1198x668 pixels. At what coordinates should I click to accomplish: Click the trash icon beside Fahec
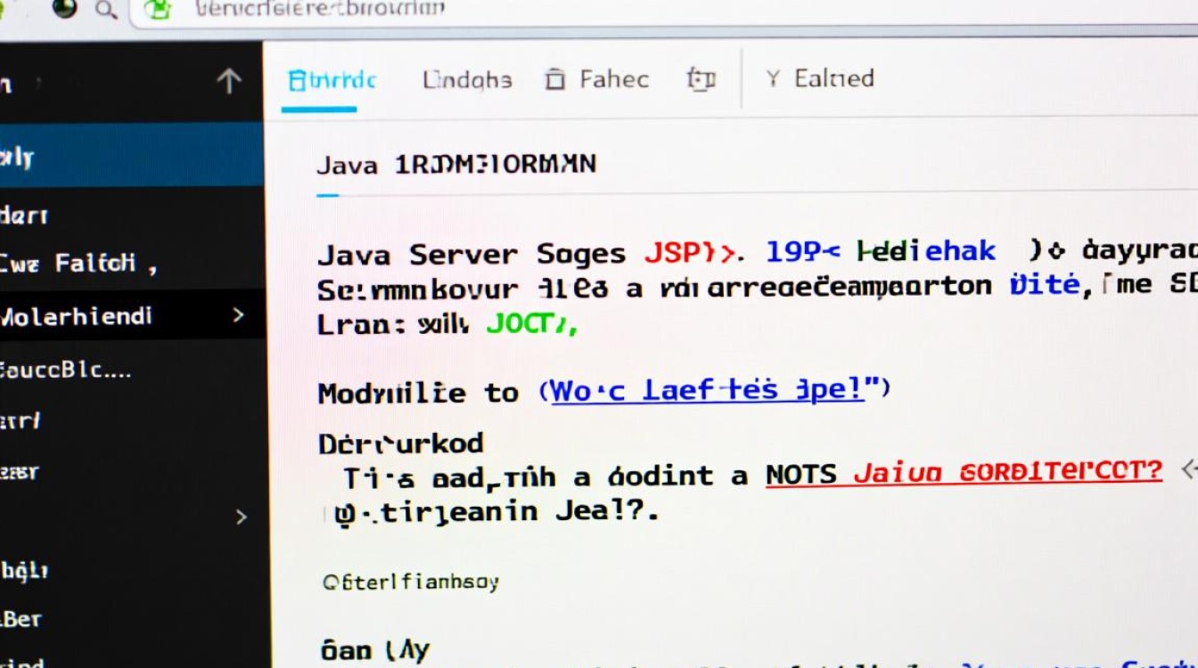point(554,79)
